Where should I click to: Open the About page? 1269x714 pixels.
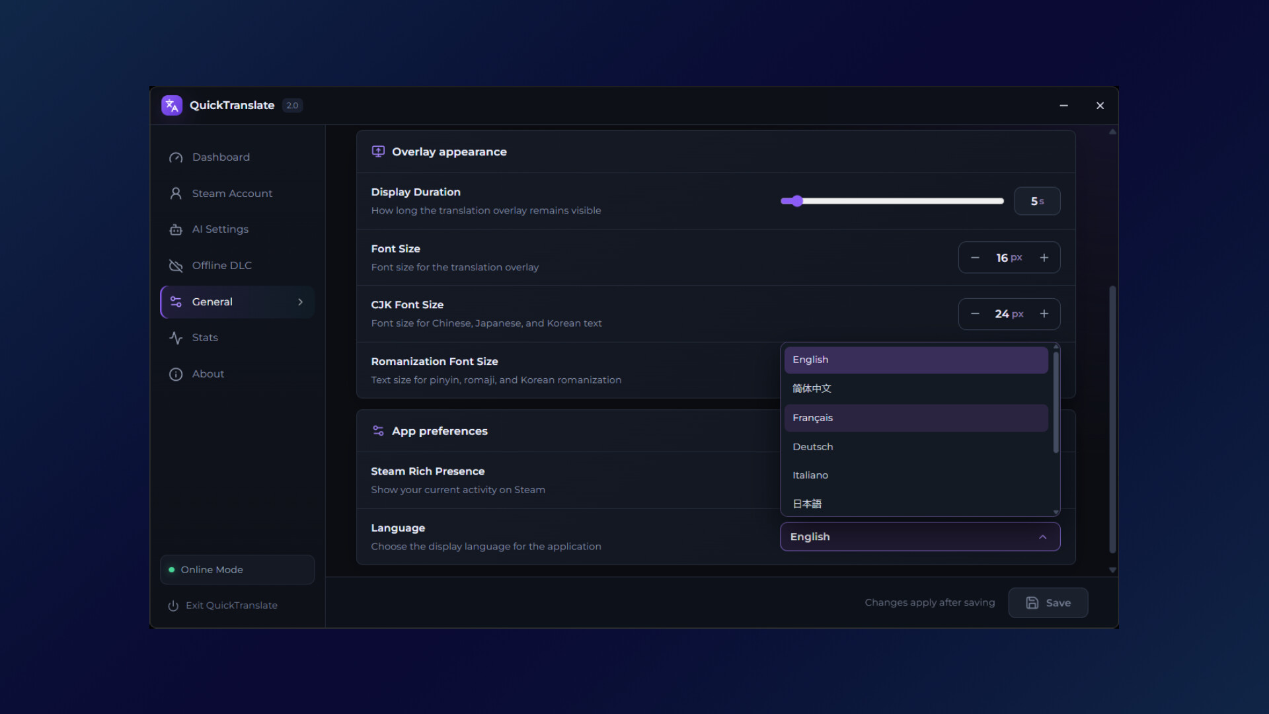(x=237, y=374)
